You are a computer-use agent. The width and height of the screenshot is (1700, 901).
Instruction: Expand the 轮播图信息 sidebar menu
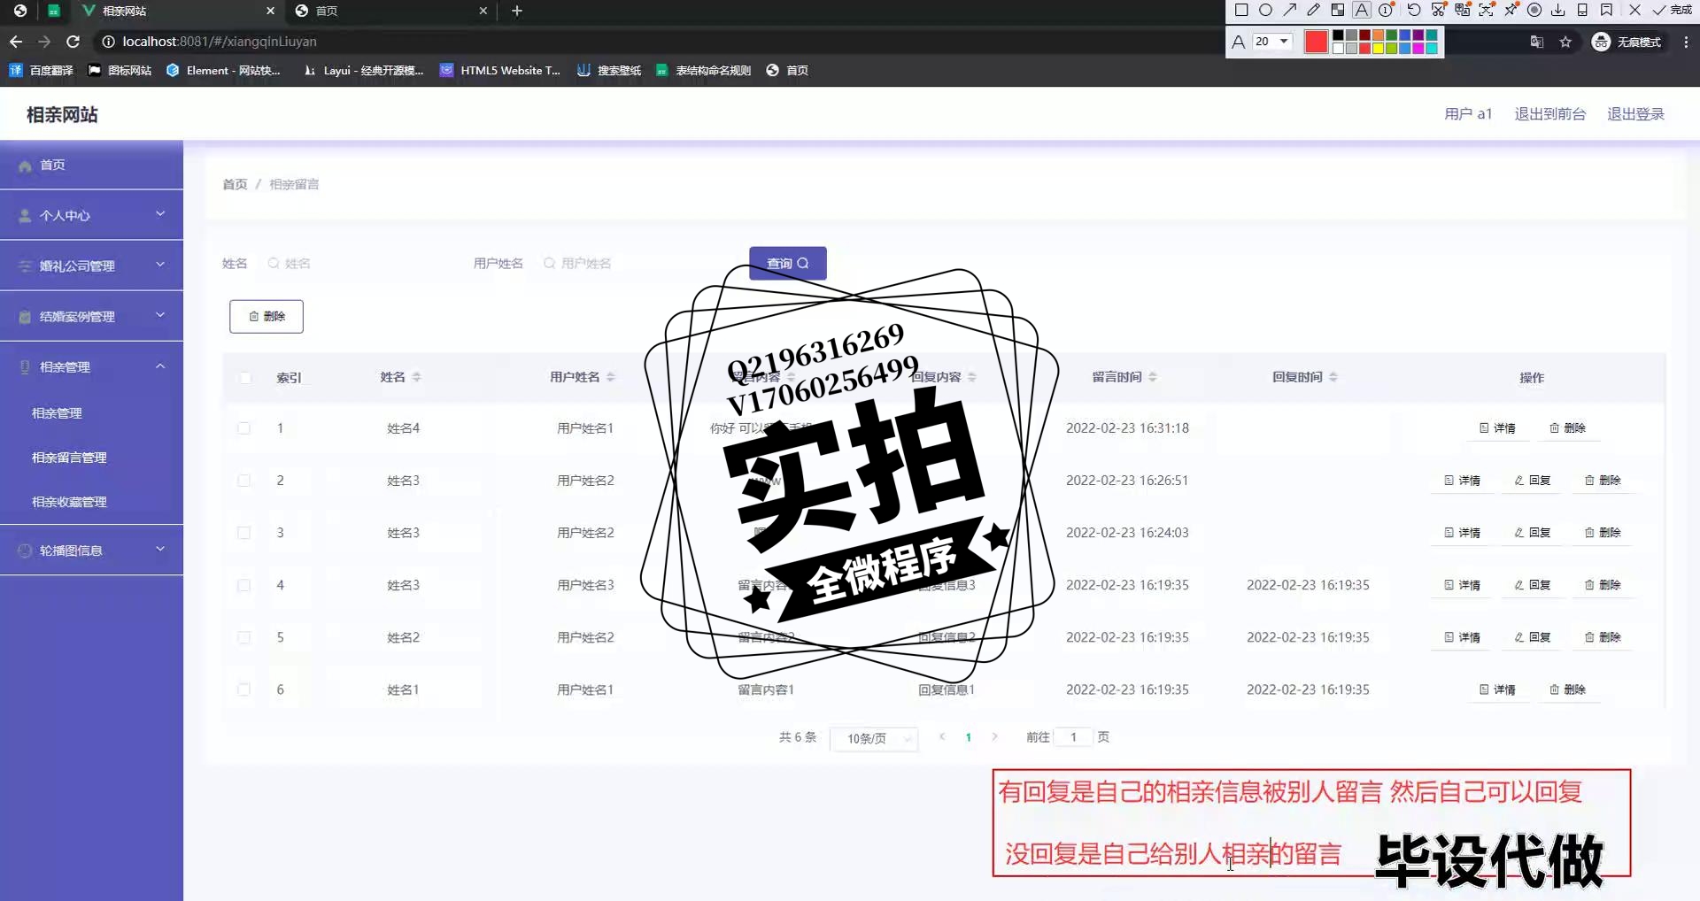coord(91,550)
